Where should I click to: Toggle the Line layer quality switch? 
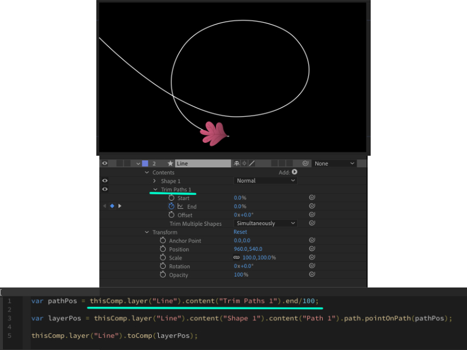pos(252,163)
